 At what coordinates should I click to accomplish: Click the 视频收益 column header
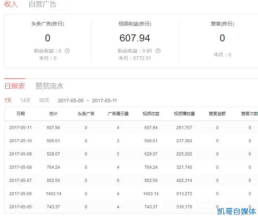151,114
